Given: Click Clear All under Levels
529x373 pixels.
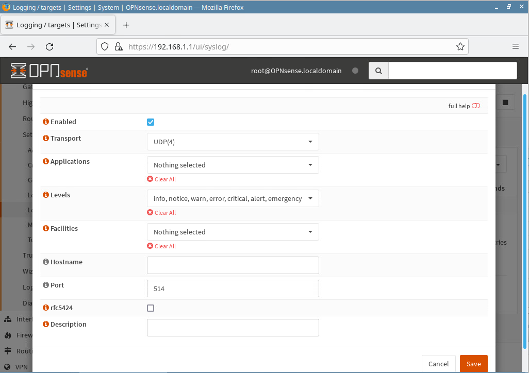Looking at the screenshot, I should [165, 213].
